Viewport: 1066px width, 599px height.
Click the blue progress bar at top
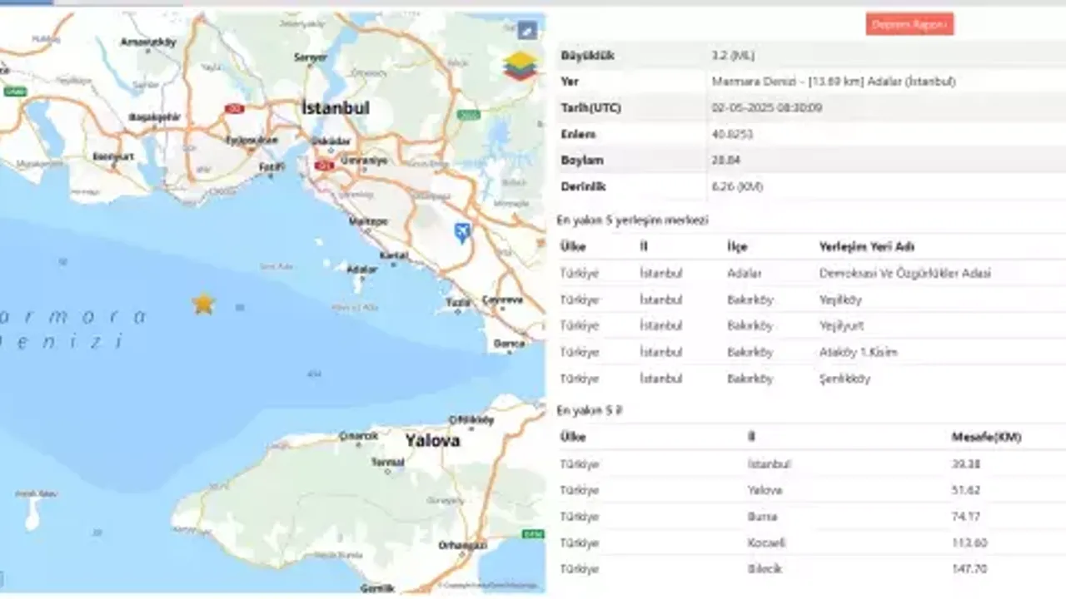coord(27,2)
